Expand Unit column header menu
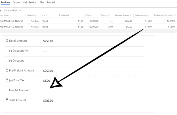The image size is (177, 115). pyautogui.click(x=47, y=15)
